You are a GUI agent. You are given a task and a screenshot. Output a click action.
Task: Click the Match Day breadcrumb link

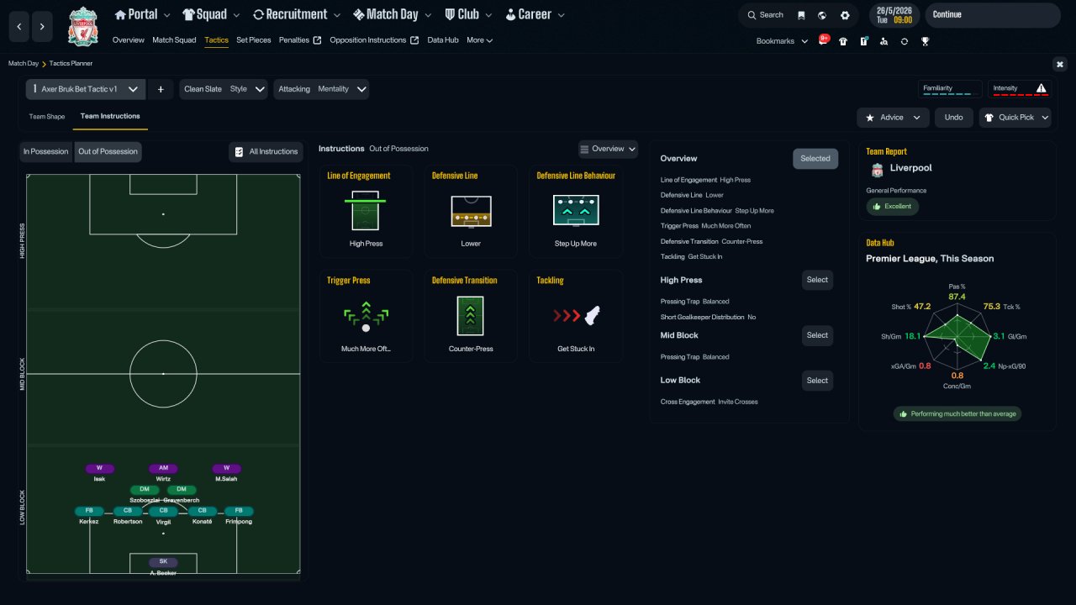24,64
